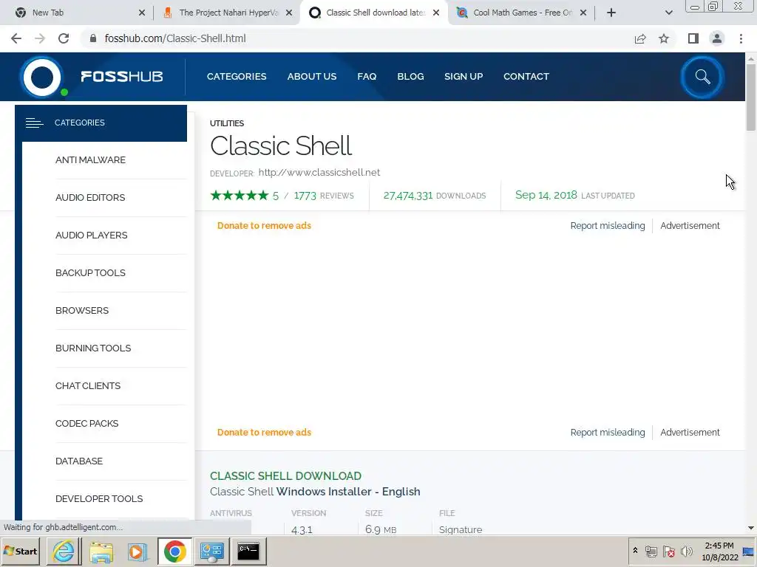Open CATEGORIES in the top navigation
Screen dimensions: 757x567
pos(237,77)
